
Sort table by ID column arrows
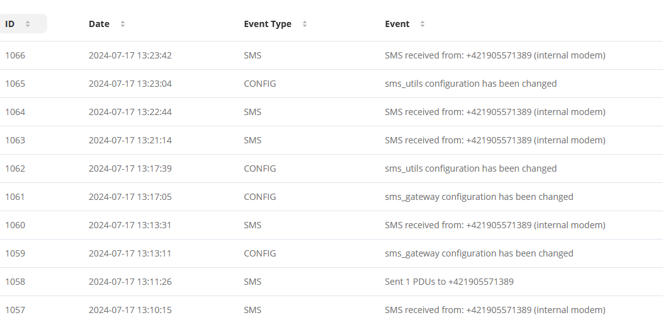(x=28, y=24)
